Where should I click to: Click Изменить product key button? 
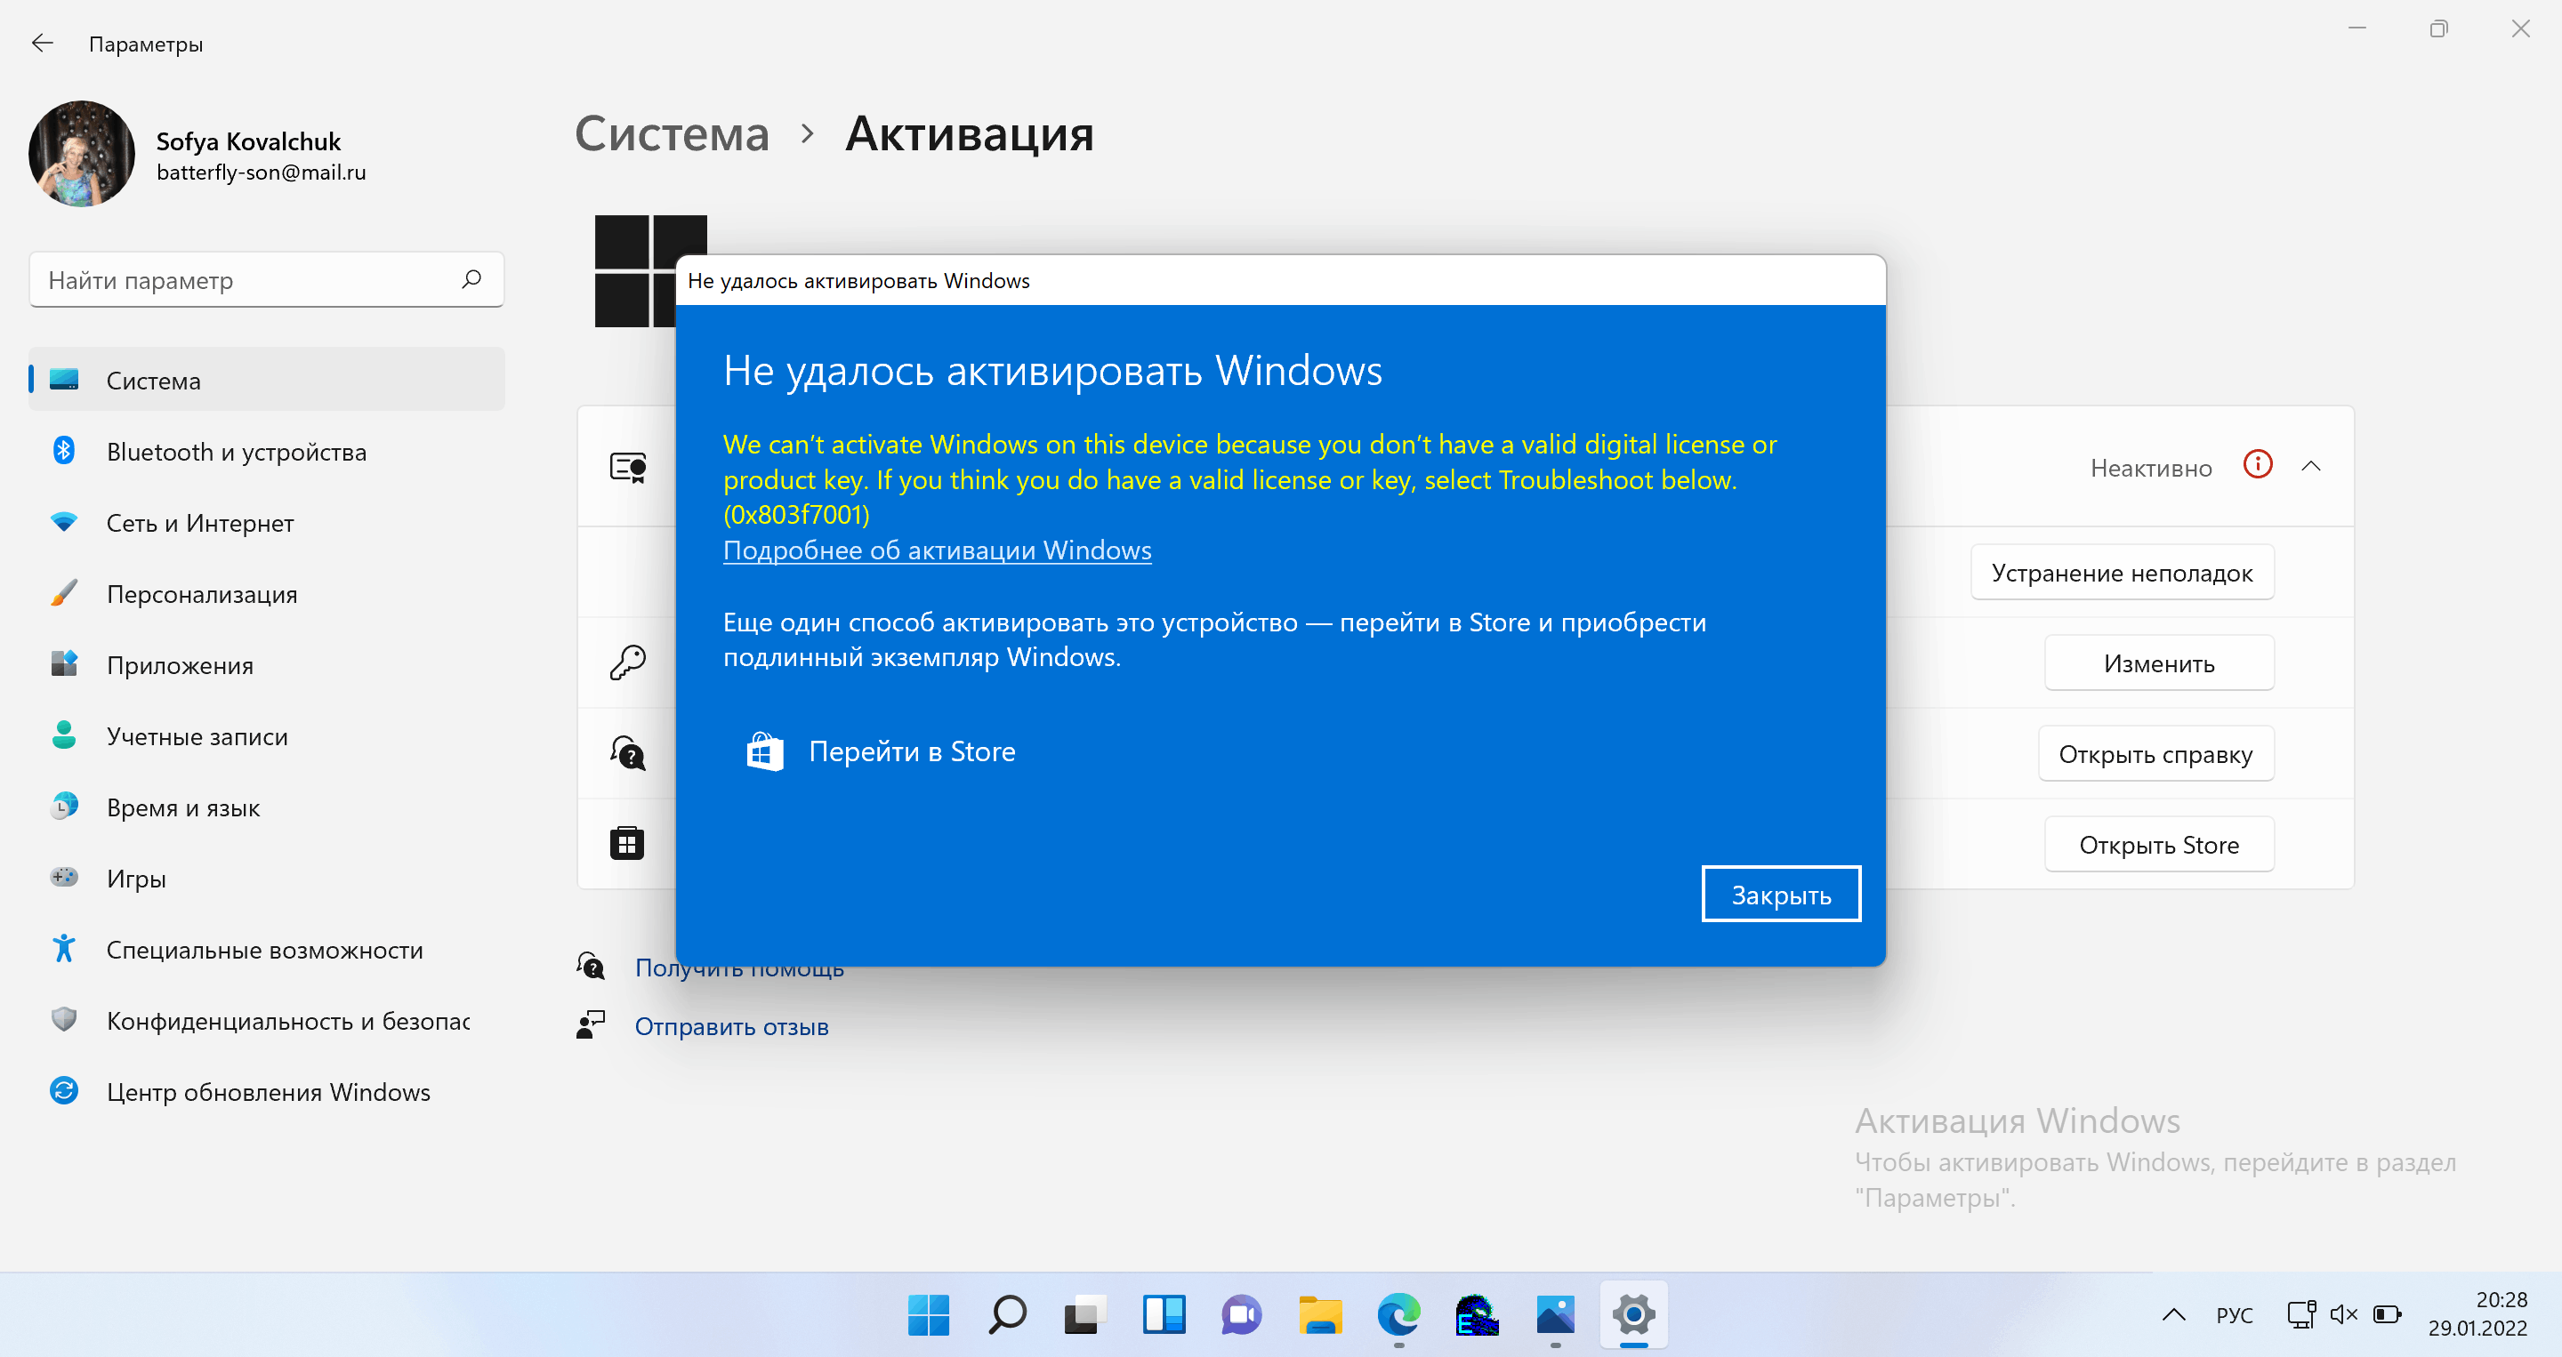2158,663
